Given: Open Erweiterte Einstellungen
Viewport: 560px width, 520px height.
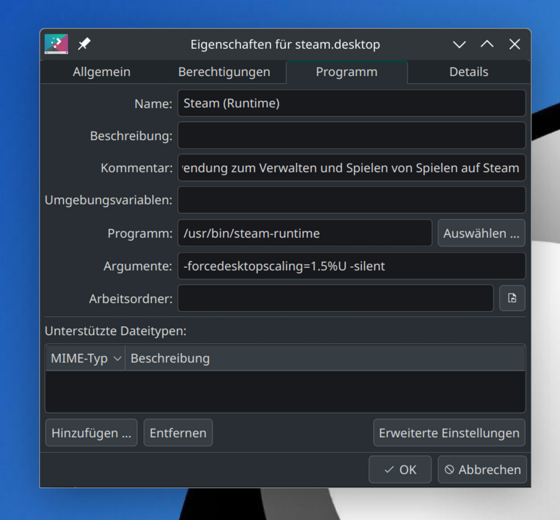Looking at the screenshot, I should tap(449, 433).
